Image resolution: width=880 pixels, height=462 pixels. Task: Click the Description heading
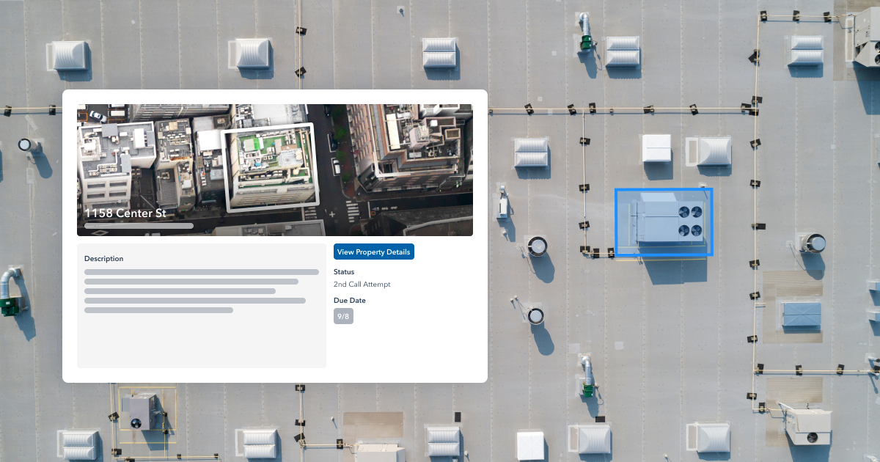pos(104,259)
